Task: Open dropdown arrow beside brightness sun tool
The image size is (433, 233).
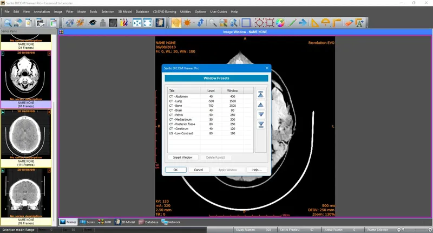Action: coord(194,23)
